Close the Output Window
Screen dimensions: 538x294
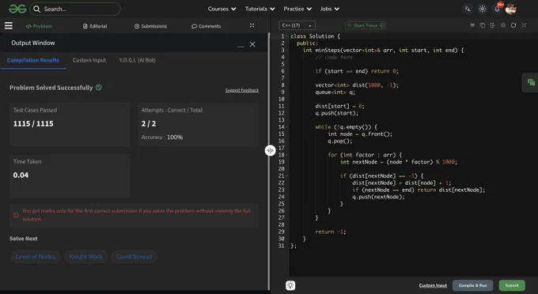[252, 44]
